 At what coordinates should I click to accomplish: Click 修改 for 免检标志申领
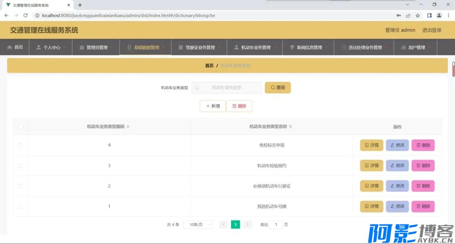pyautogui.click(x=397, y=145)
